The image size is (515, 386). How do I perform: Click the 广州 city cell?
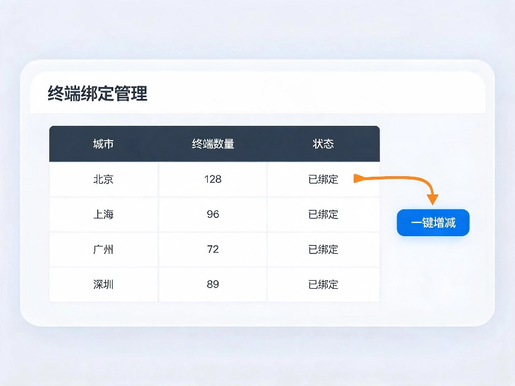coord(104,249)
